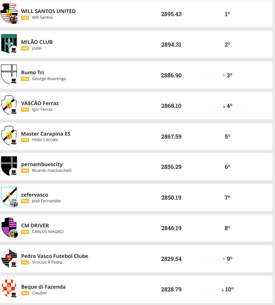
Task: Click the Beque di Fazenda checkered shield
Action: point(8,288)
